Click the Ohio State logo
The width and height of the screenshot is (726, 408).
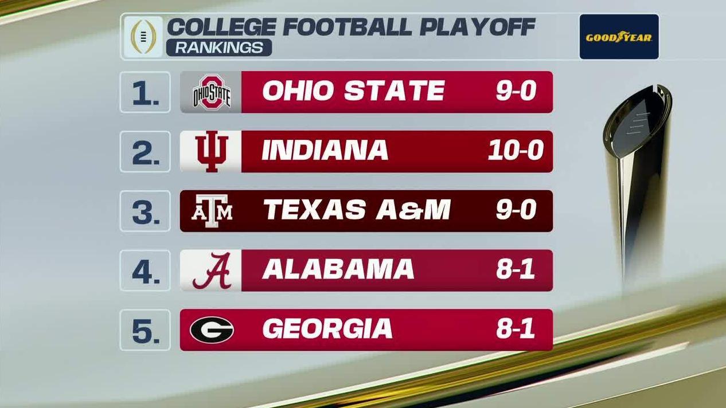[211, 92]
